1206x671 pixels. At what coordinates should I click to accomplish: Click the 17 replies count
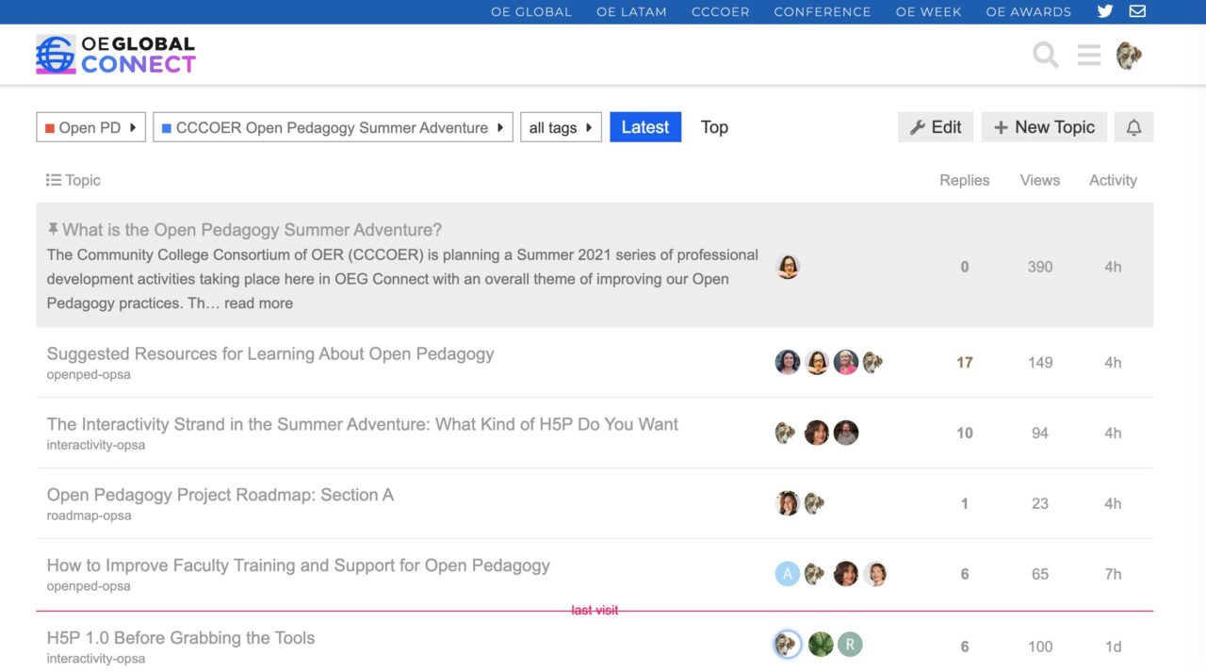(x=965, y=362)
